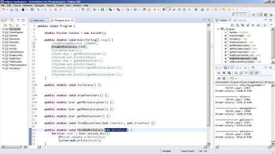Image resolution: width=275 pixels, height=154 pixels.
Task: Toggle Show Whitespace Characters pilcrow icon
Action: (189, 9)
